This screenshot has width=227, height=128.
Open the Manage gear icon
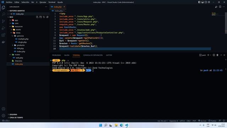click(3, 116)
